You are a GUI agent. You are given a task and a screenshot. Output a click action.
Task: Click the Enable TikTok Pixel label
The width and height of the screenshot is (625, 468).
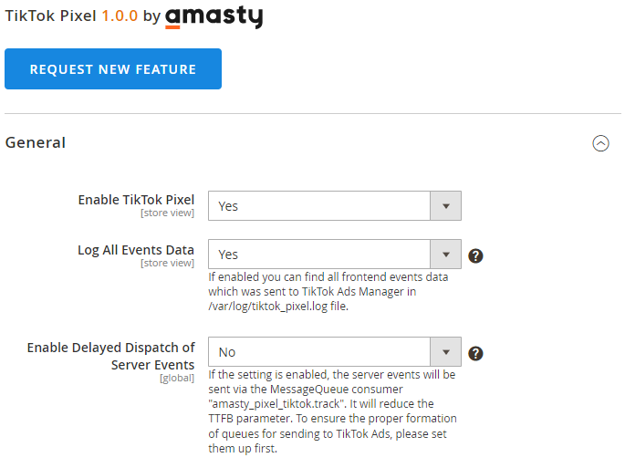136,200
